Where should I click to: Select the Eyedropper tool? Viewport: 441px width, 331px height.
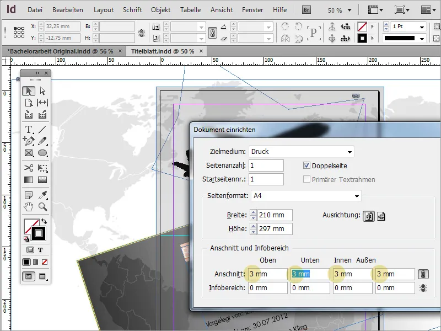click(x=42, y=195)
